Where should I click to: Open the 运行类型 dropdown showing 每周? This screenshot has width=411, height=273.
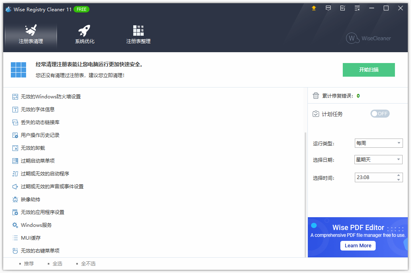coord(378,143)
